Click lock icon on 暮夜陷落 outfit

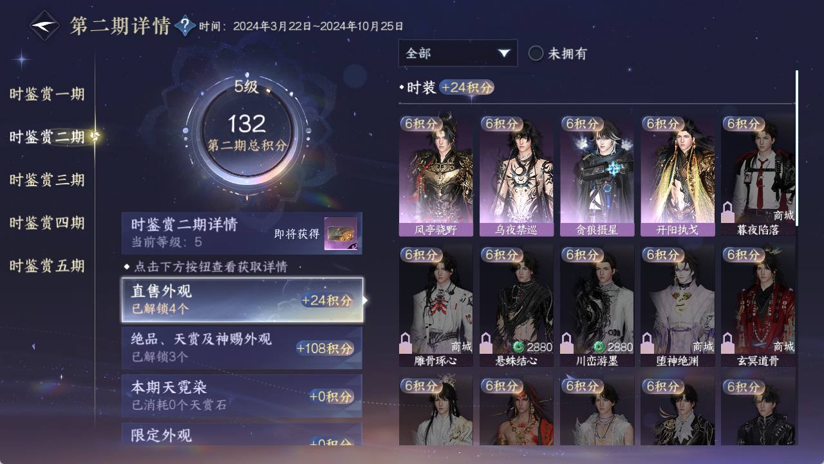pyautogui.click(x=728, y=212)
